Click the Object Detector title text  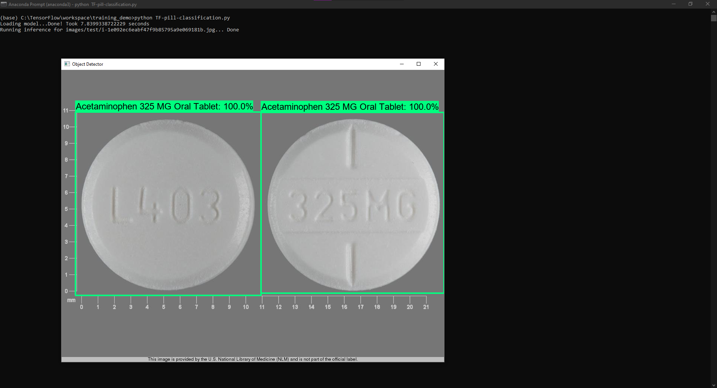(87, 64)
